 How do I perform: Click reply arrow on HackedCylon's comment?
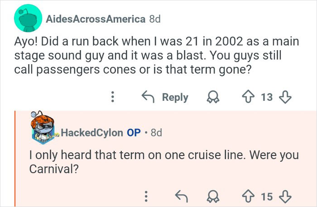(181, 196)
